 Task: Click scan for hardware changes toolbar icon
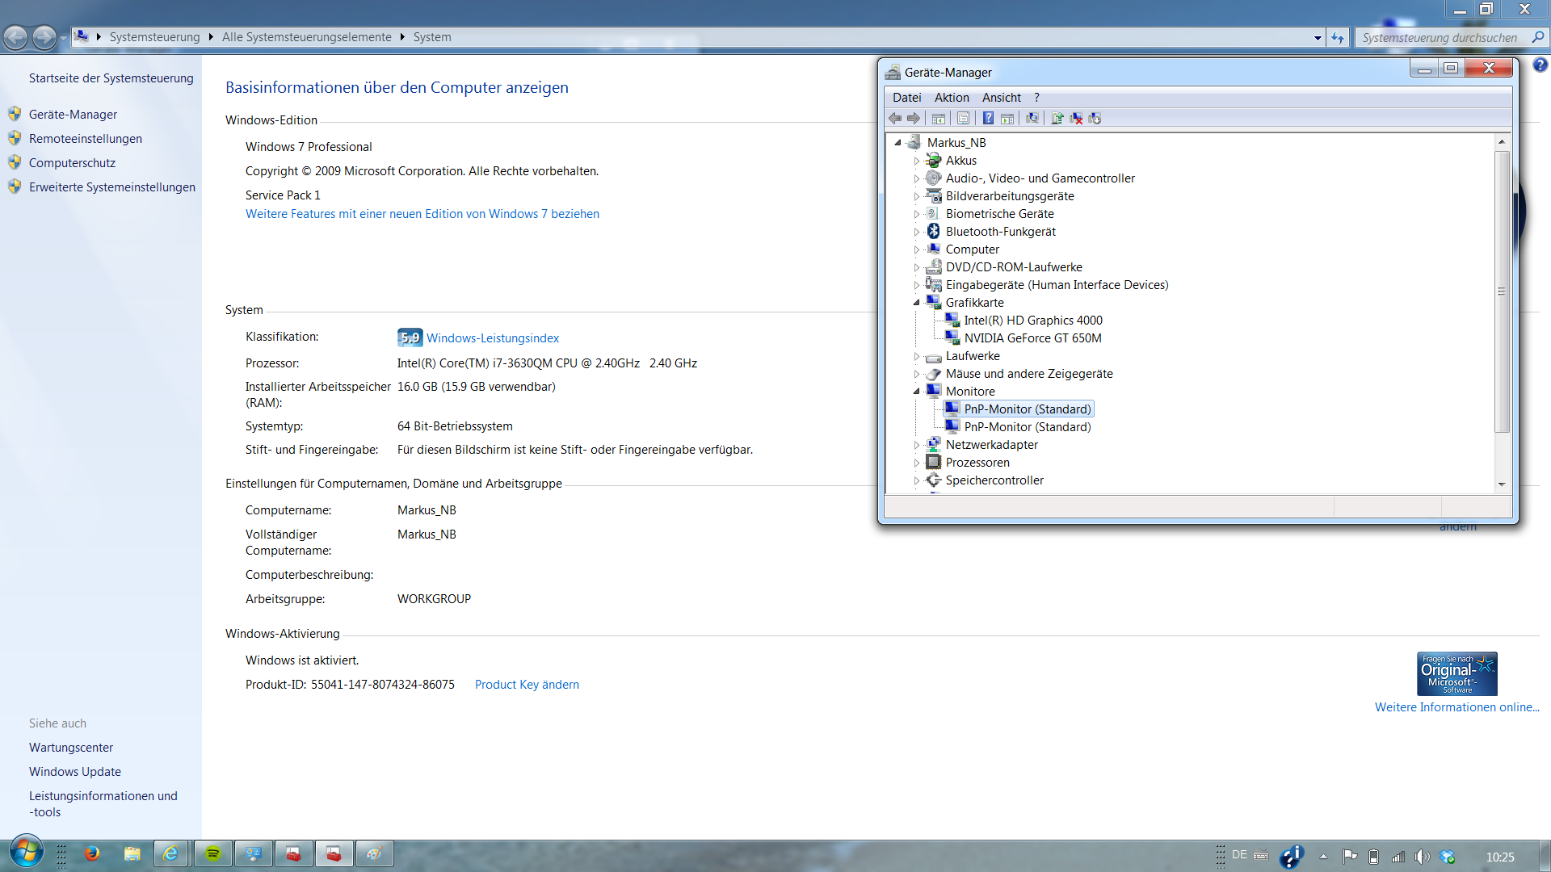[x=1032, y=119]
